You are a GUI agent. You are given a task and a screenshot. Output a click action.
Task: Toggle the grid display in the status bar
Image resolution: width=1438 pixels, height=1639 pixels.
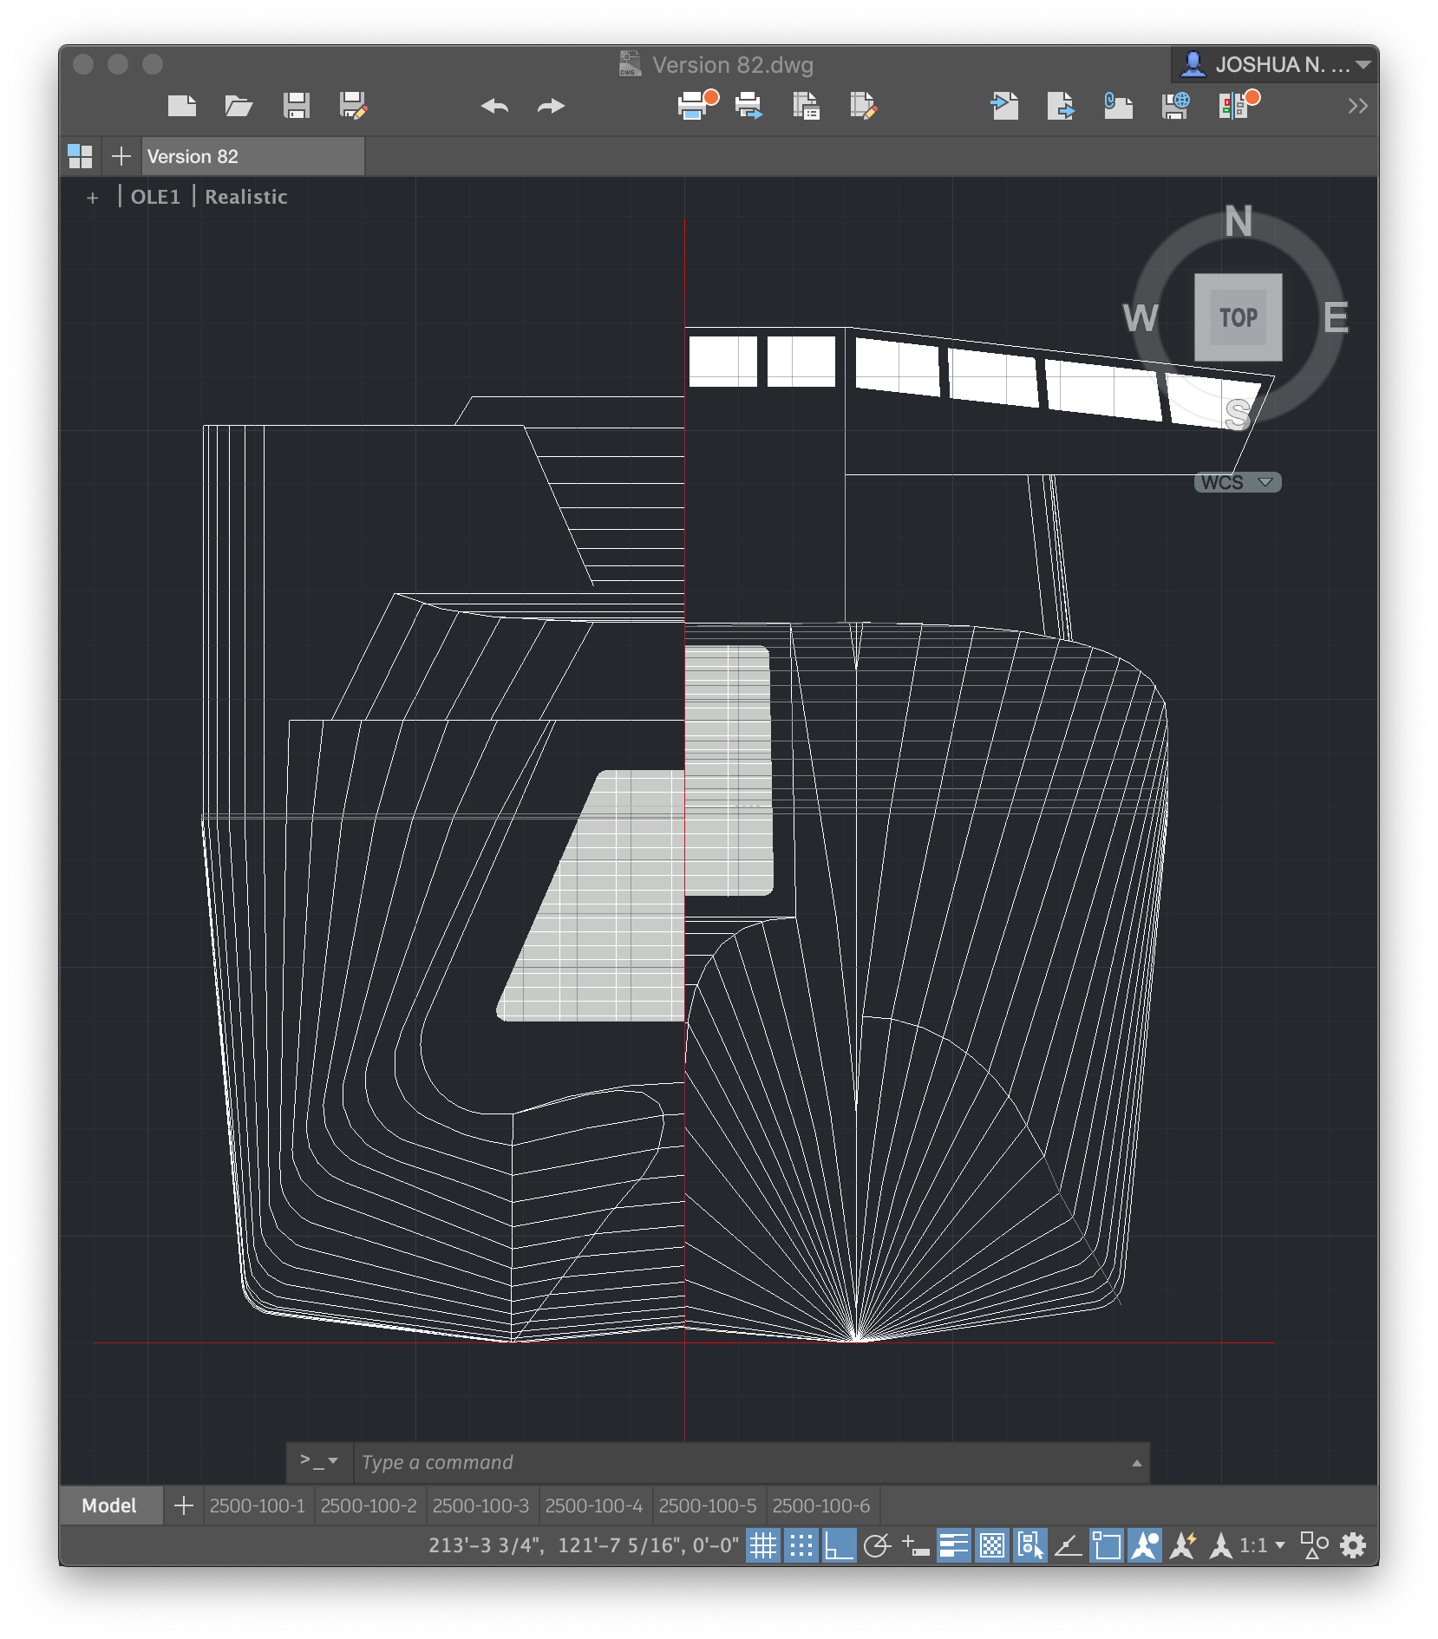coord(763,1545)
